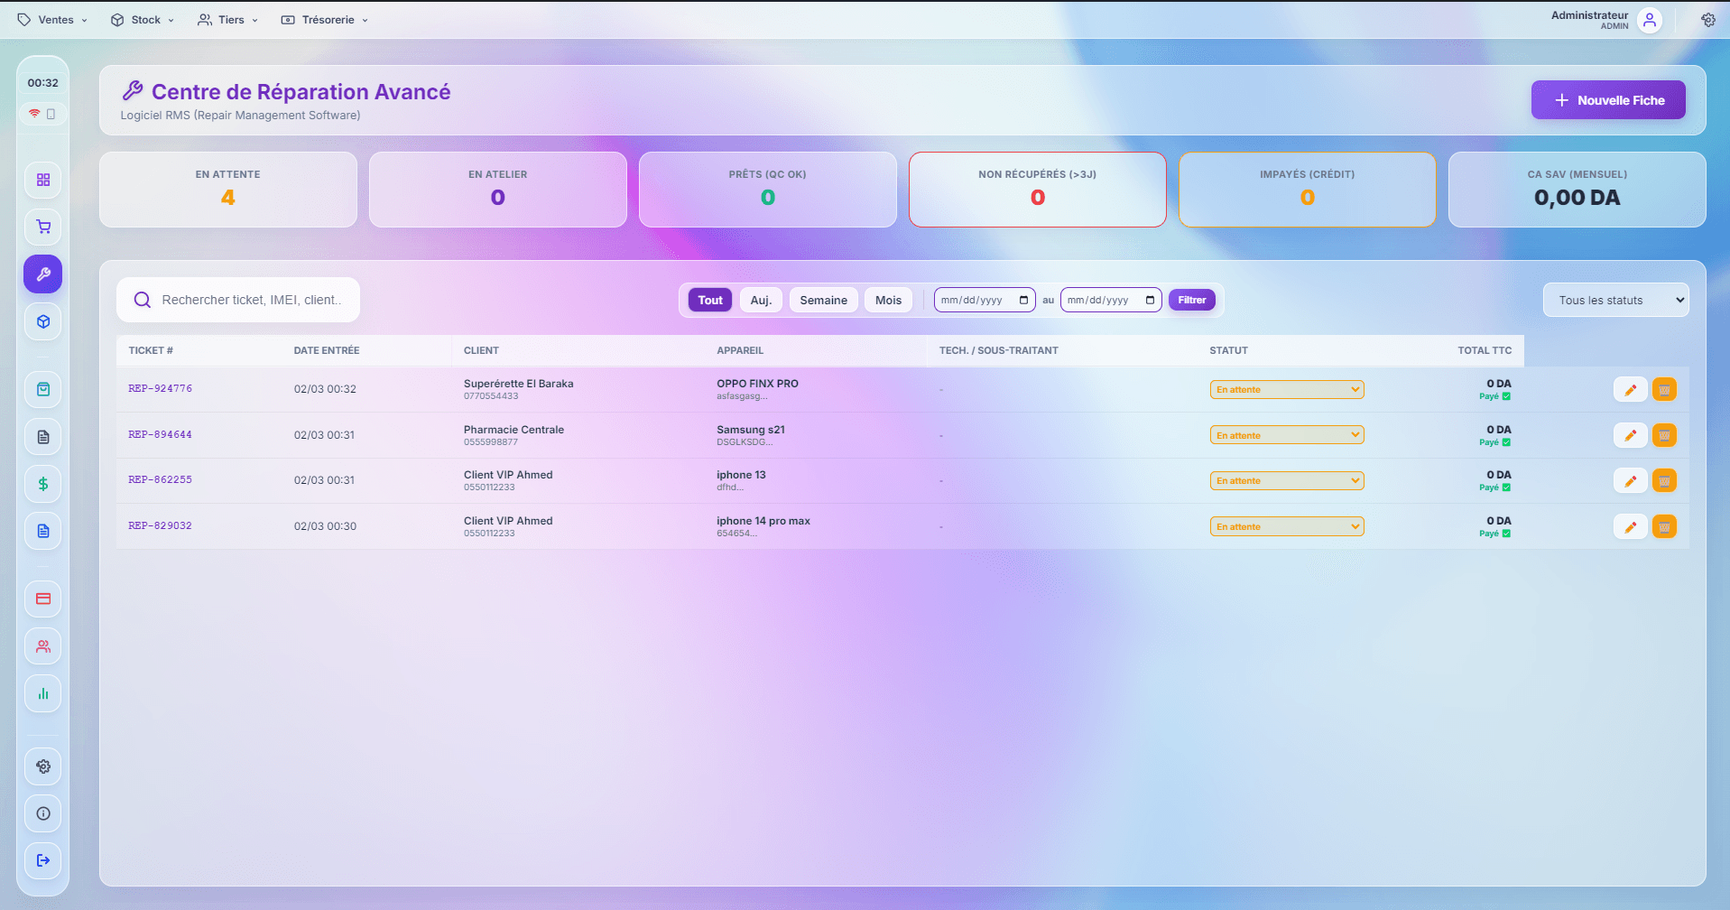
Task: Open ticket REP-862255 link
Action: click(x=160, y=479)
